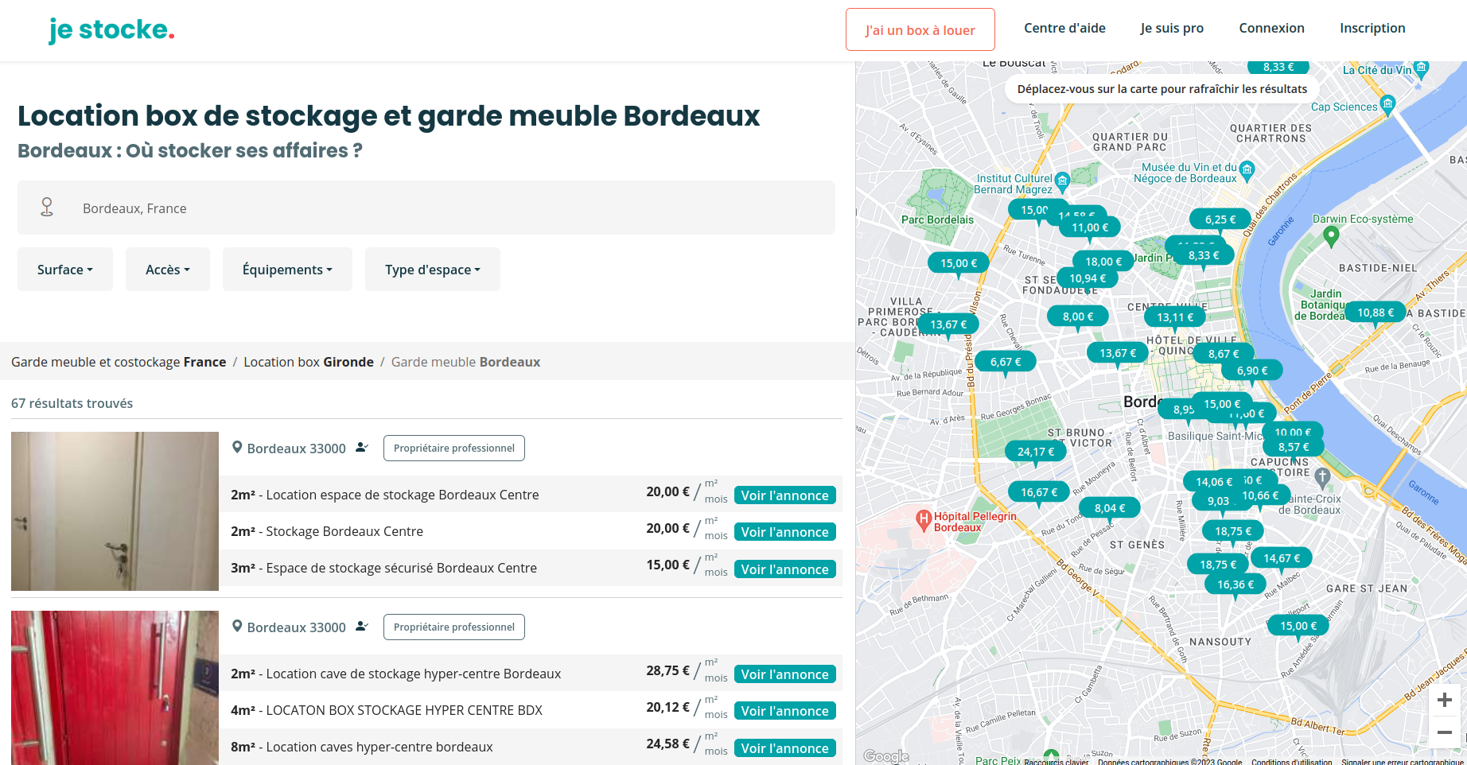1467x765 pixels.
Task: Select the 24,17 € map price marker
Action: (1036, 452)
